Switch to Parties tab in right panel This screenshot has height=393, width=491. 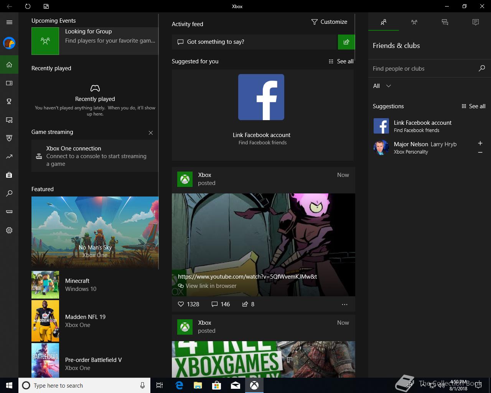(414, 22)
